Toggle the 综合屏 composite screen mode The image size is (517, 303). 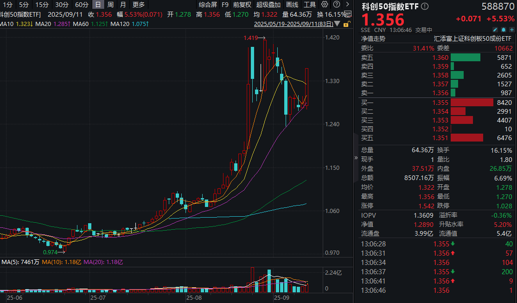click(x=209, y=5)
